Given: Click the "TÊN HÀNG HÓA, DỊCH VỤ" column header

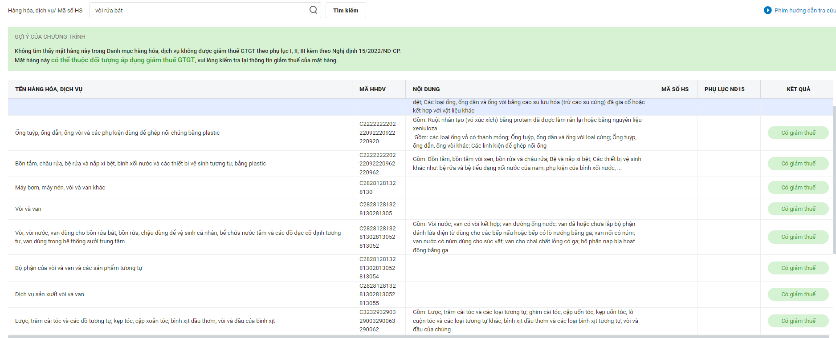Looking at the screenshot, I should (x=49, y=89).
